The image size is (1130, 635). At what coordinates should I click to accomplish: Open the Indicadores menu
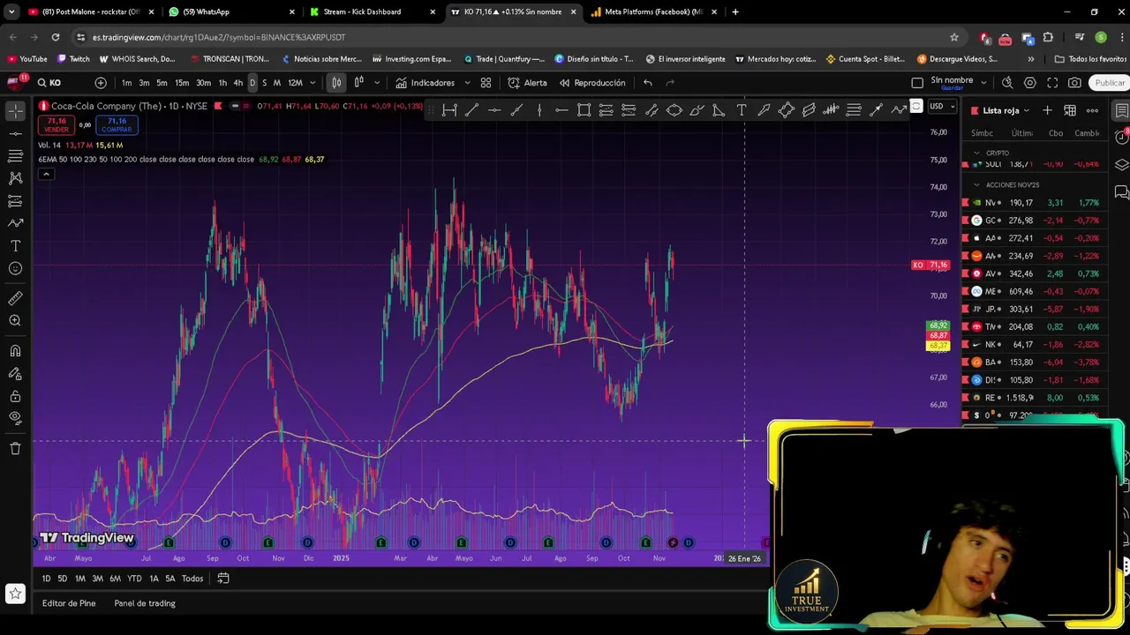click(x=425, y=83)
